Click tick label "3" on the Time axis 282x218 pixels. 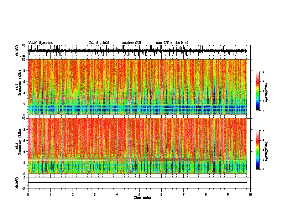[x=95, y=194]
